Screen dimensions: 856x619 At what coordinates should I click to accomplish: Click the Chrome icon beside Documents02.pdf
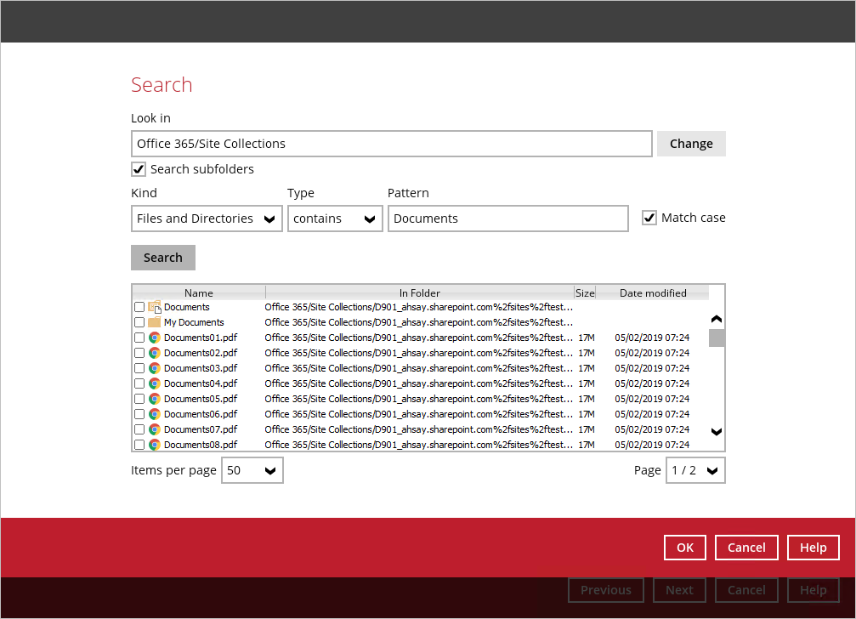(155, 353)
